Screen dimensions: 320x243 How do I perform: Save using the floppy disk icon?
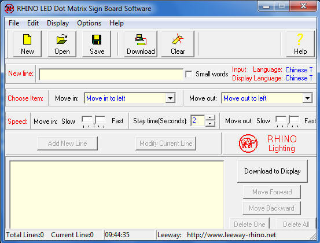pos(97,39)
